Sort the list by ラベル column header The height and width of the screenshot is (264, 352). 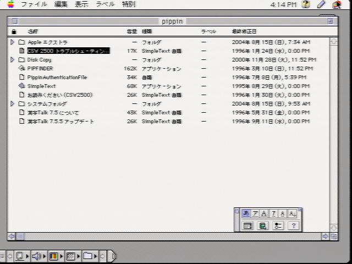tap(208, 31)
